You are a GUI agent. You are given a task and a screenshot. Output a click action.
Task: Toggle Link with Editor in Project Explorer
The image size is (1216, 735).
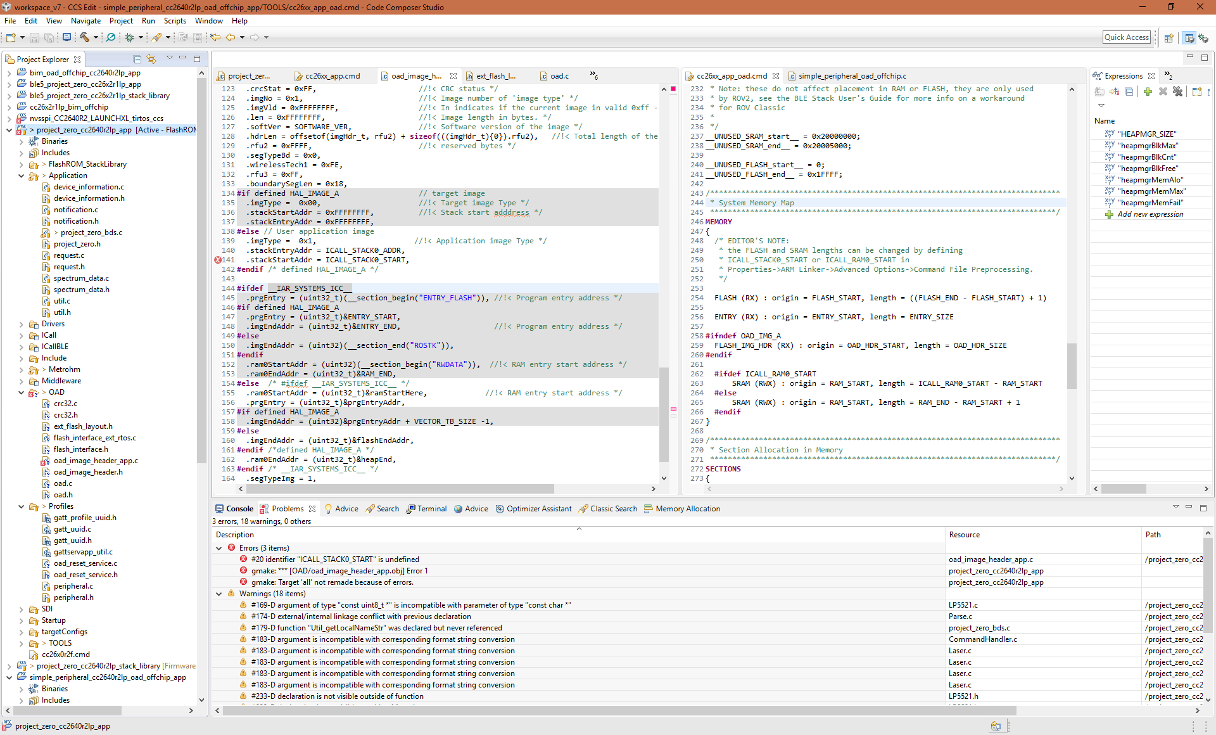pyautogui.click(x=151, y=59)
